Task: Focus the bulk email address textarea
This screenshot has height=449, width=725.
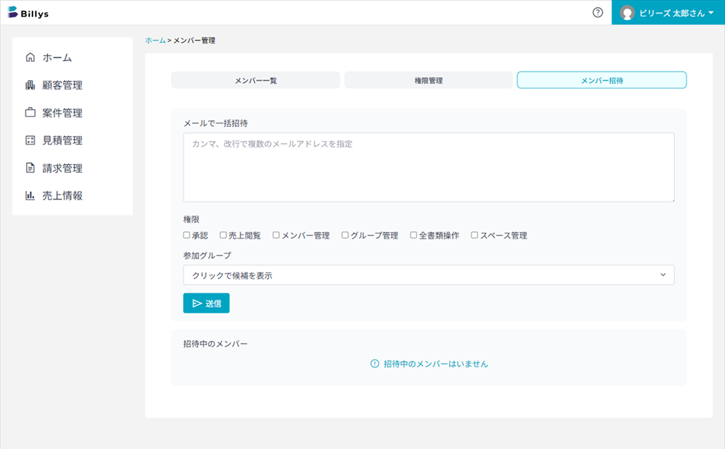Action: [x=429, y=168]
